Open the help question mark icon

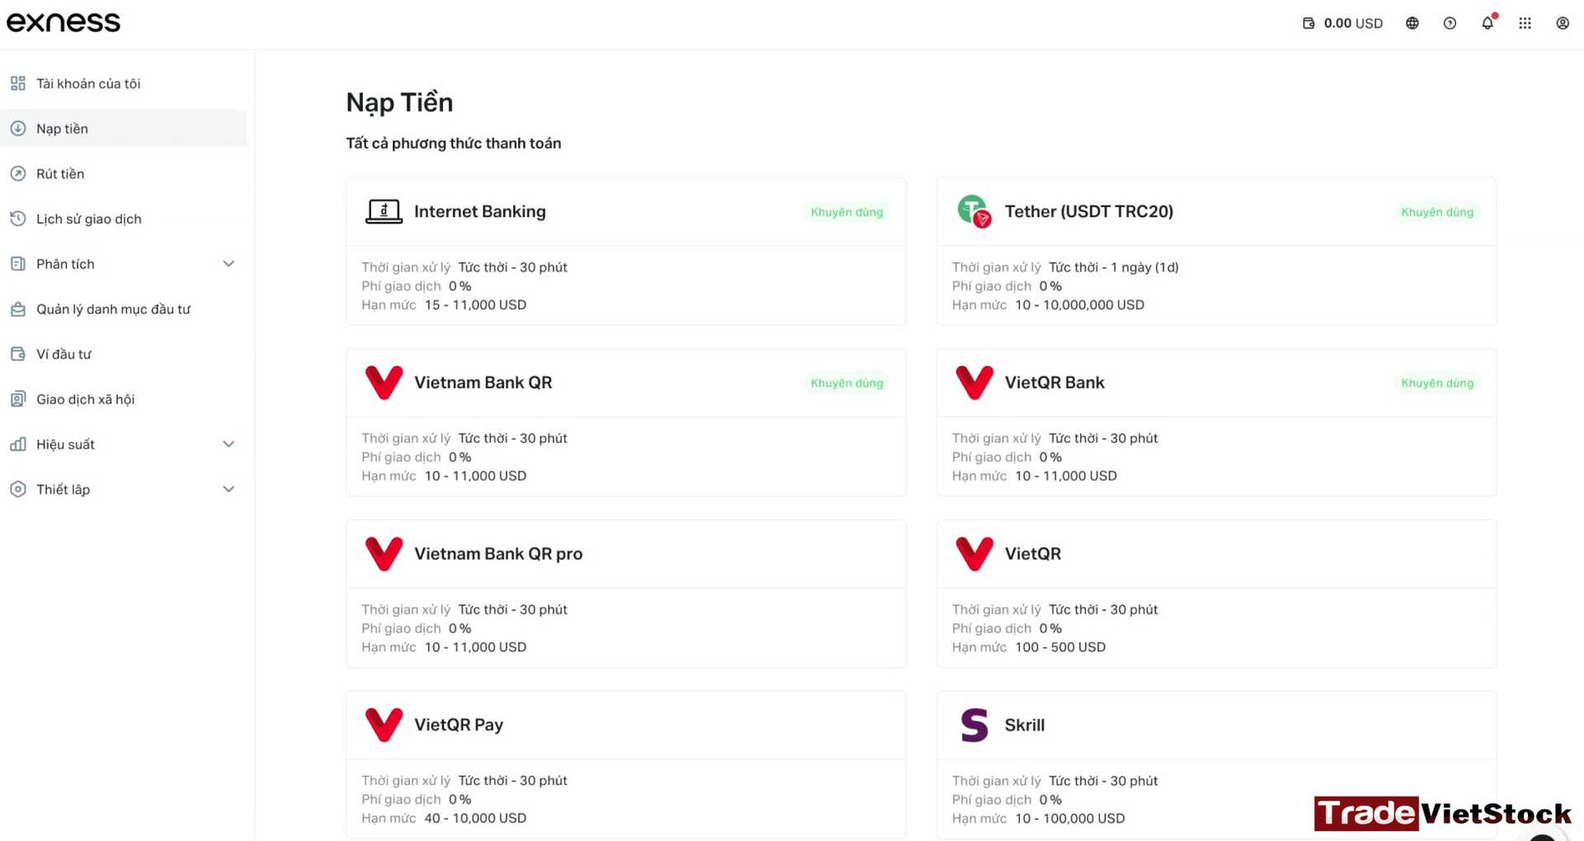pos(1450,23)
